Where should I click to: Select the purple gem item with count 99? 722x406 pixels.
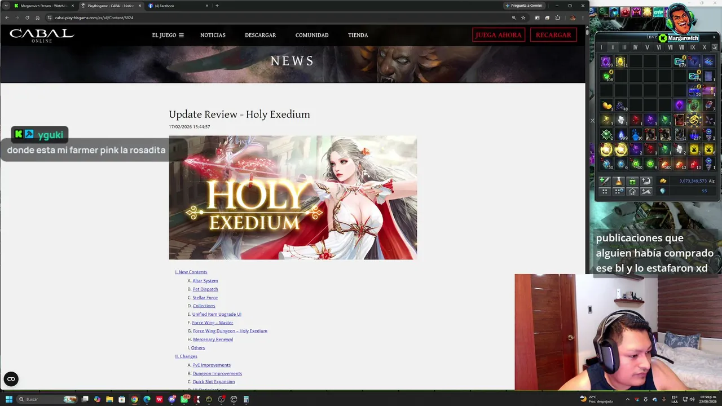[x=606, y=61]
